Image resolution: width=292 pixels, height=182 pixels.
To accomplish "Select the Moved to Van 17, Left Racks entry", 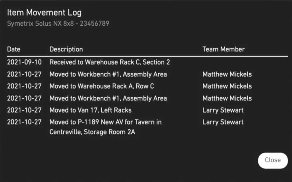I will pyautogui.click(x=91, y=110).
